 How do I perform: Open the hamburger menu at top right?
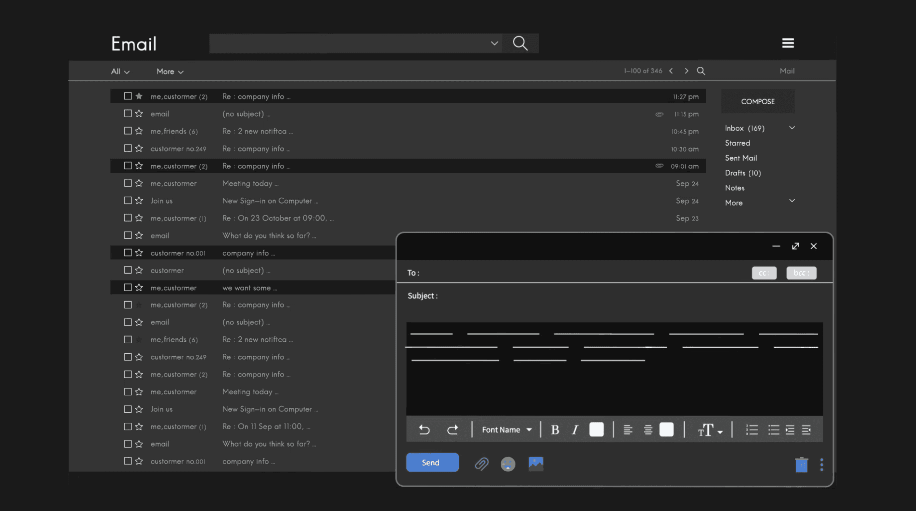(788, 43)
